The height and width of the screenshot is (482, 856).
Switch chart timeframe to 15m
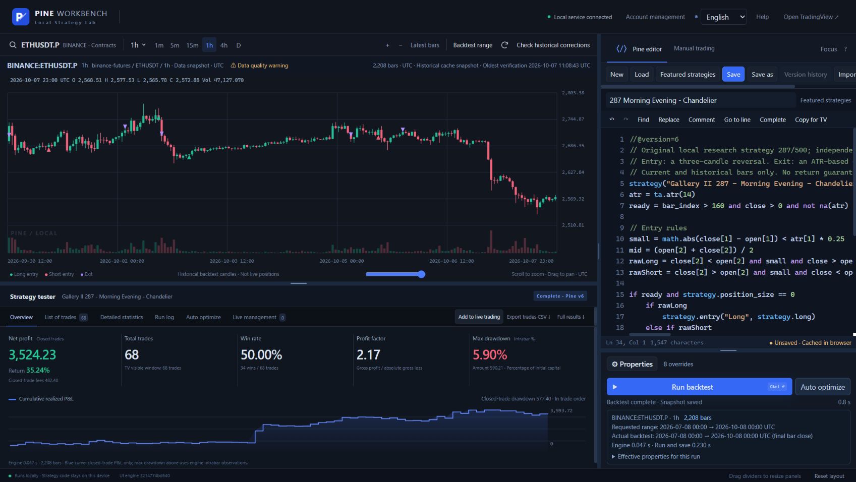[192, 45]
